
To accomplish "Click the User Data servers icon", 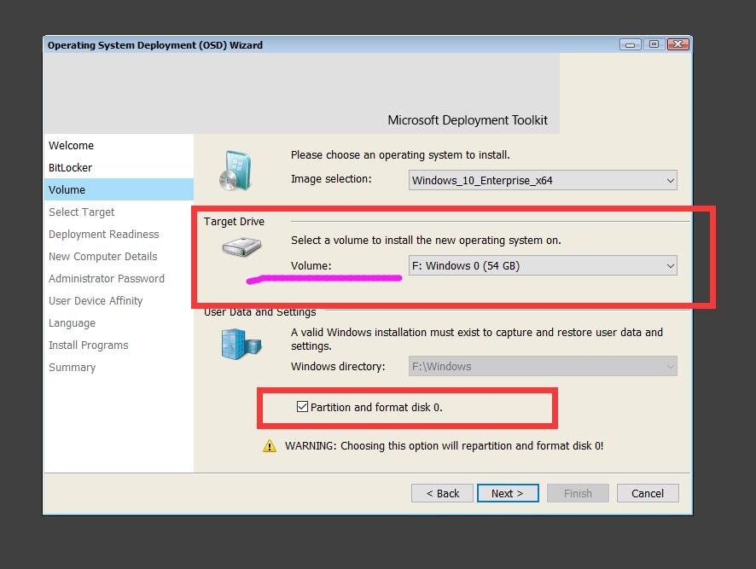I will pyautogui.click(x=241, y=344).
